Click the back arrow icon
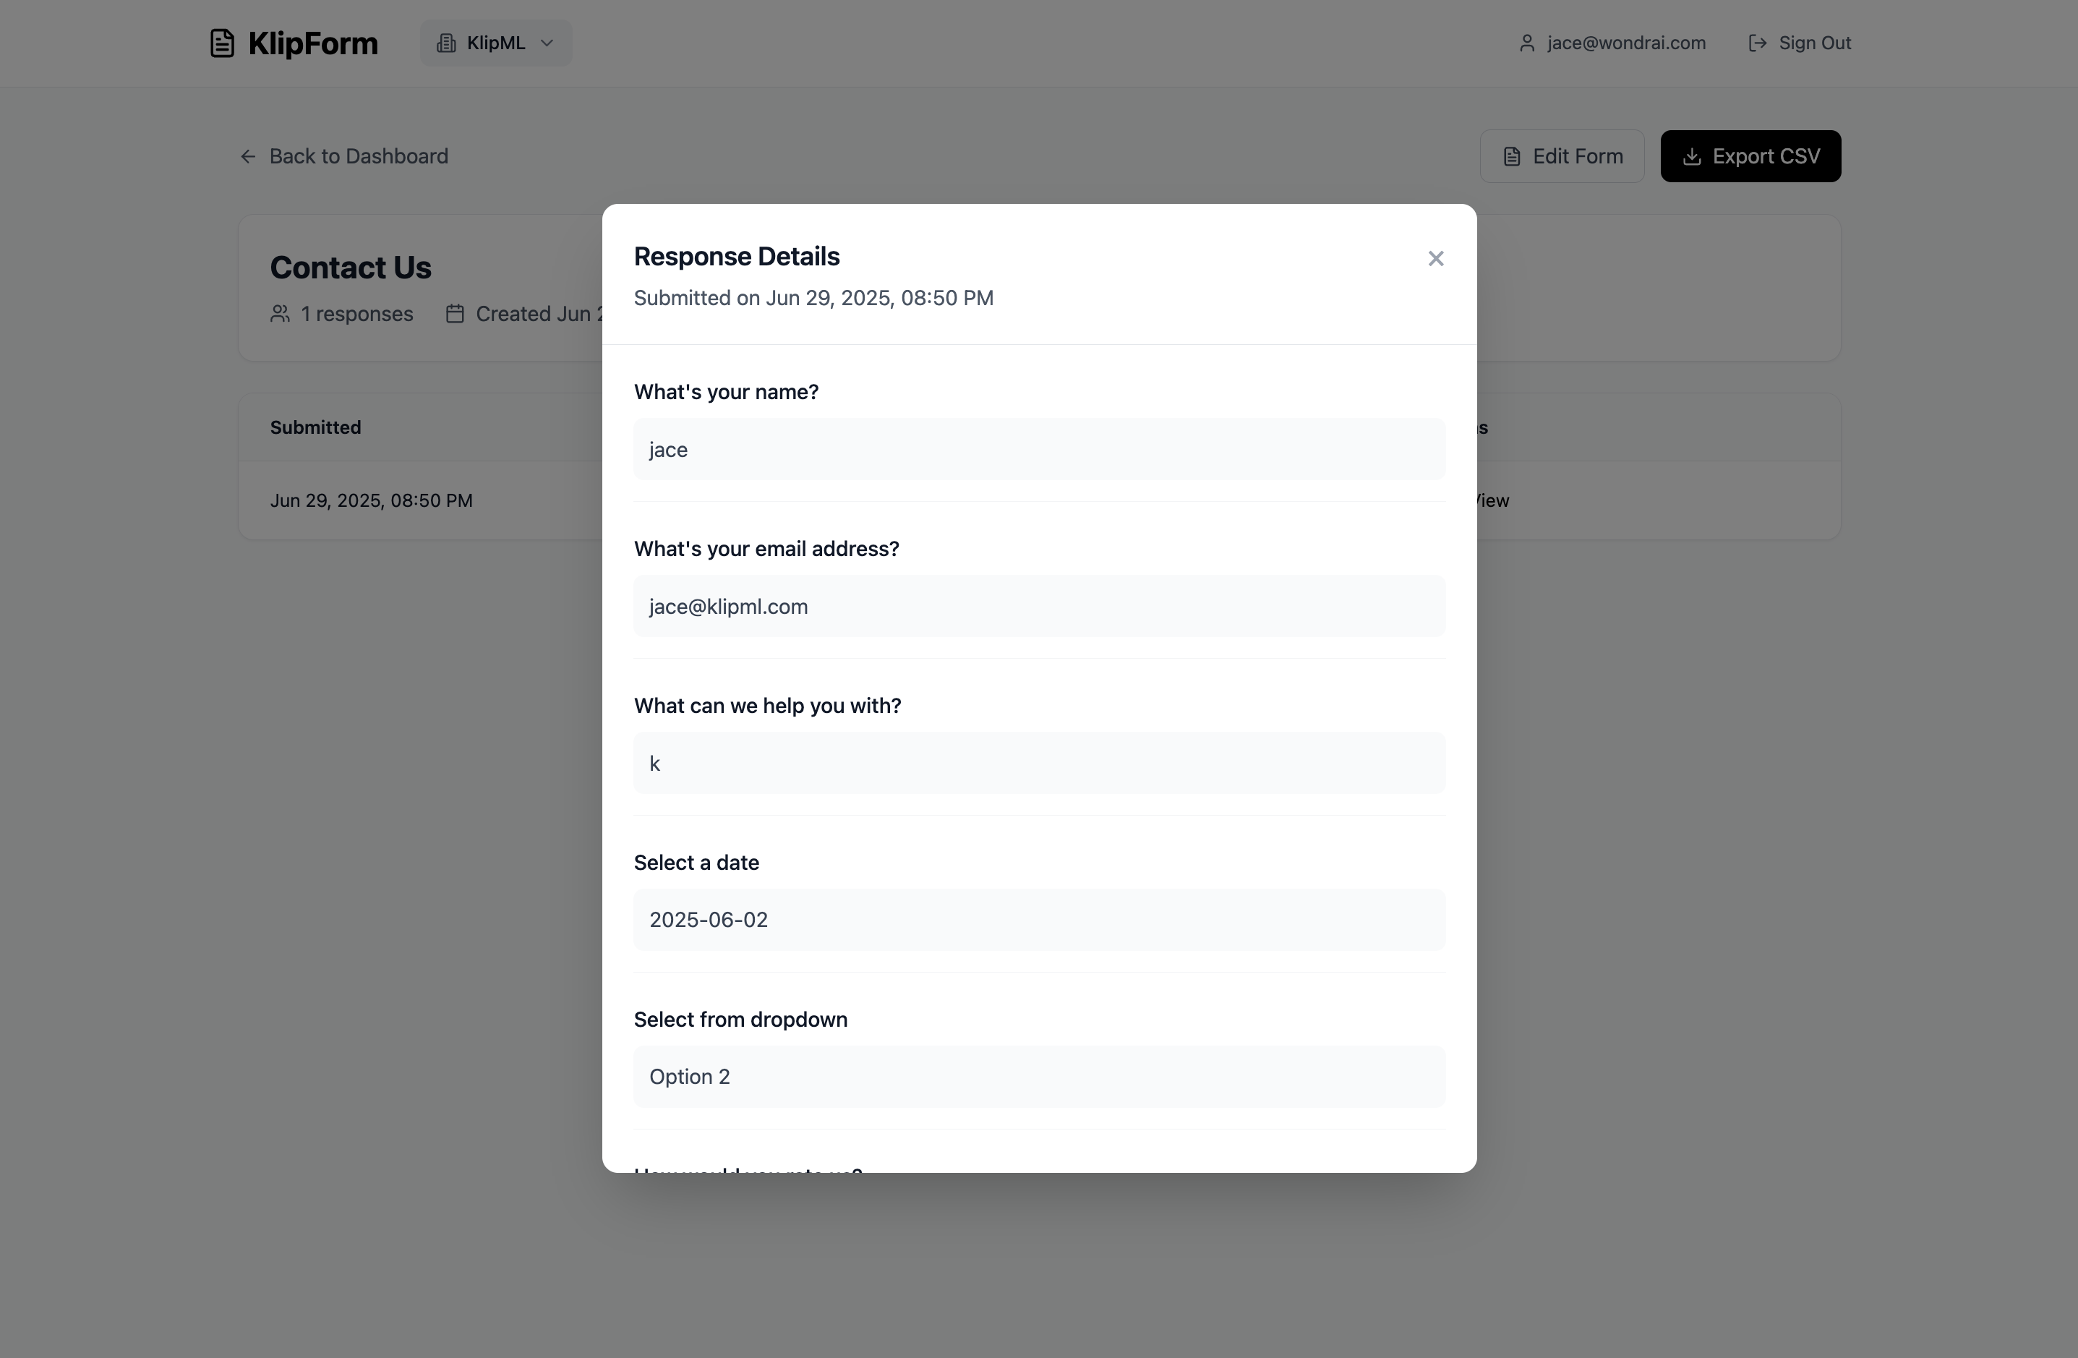 (248, 156)
